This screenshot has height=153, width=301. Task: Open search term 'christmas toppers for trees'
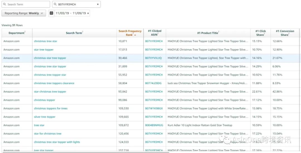(51, 109)
